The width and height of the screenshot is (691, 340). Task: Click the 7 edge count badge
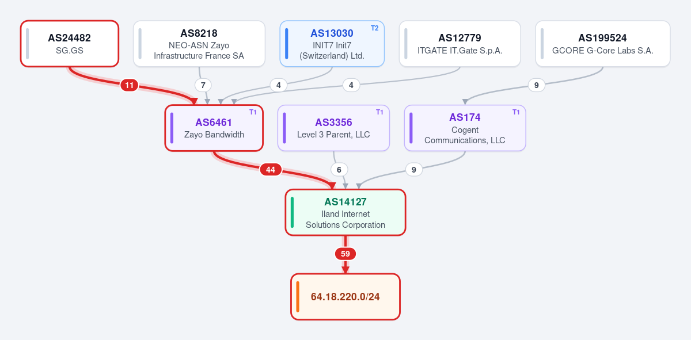[x=203, y=85]
